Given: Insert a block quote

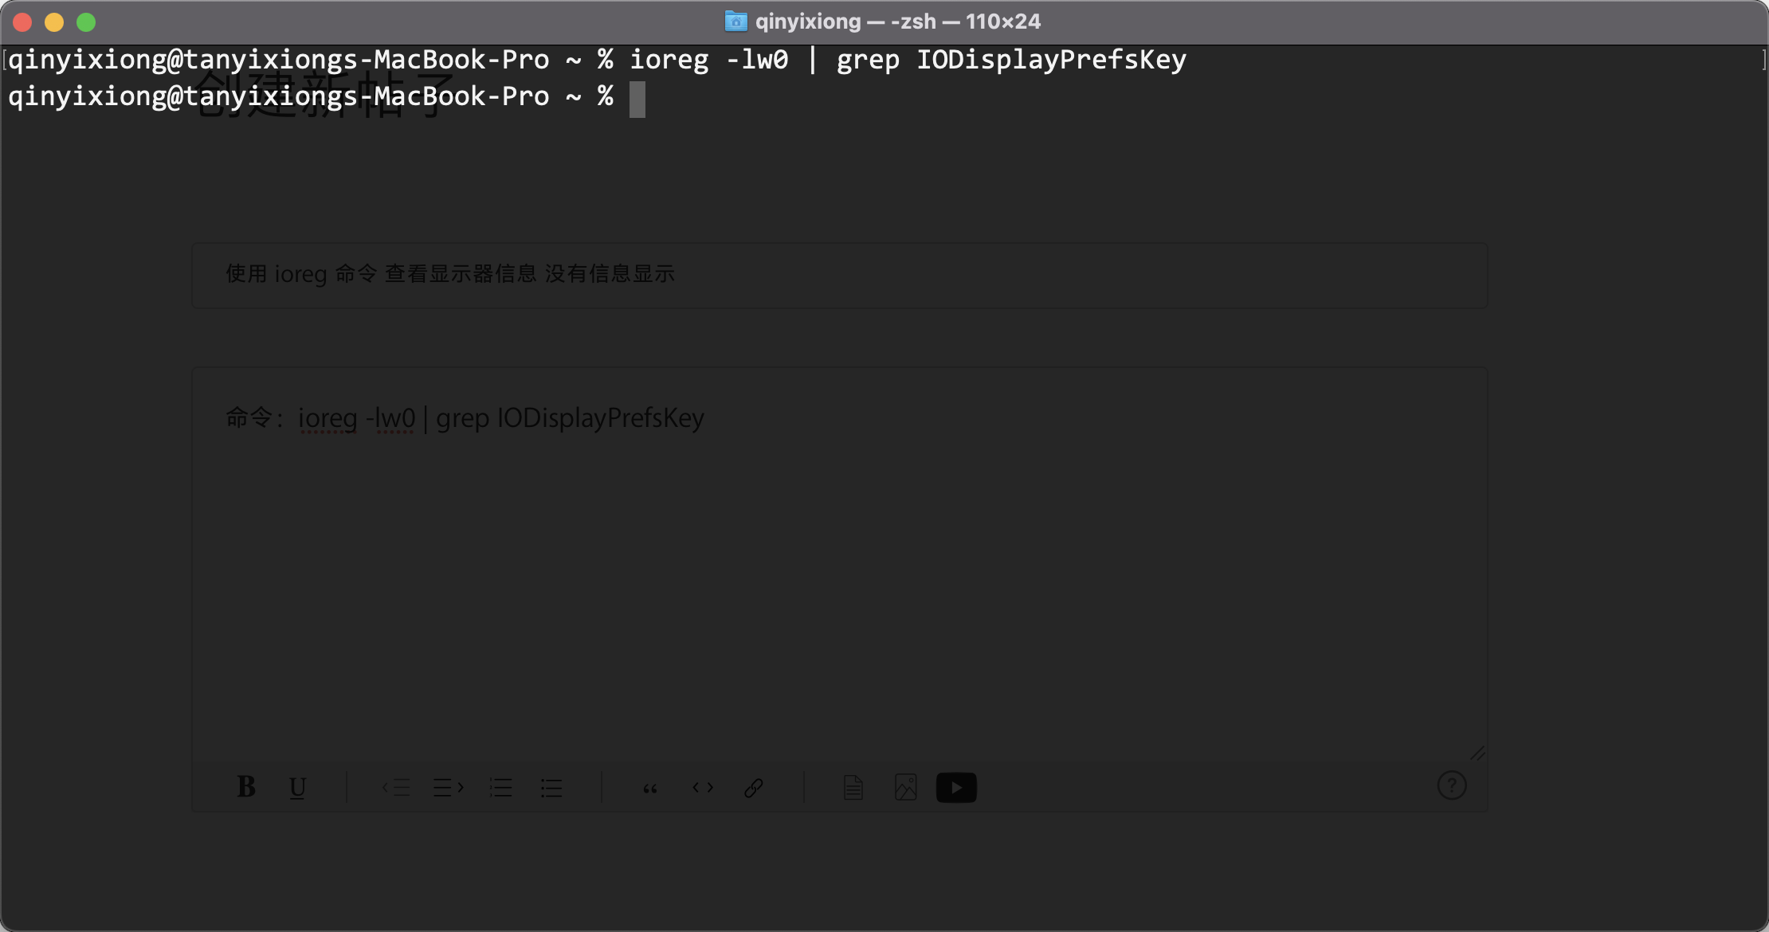Looking at the screenshot, I should pos(650,788).
